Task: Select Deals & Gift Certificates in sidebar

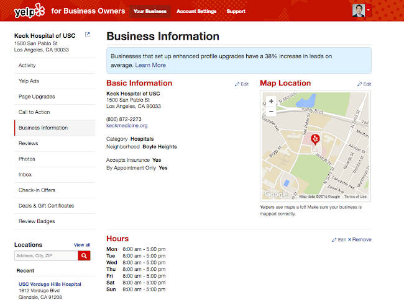Action: point(55,206)
